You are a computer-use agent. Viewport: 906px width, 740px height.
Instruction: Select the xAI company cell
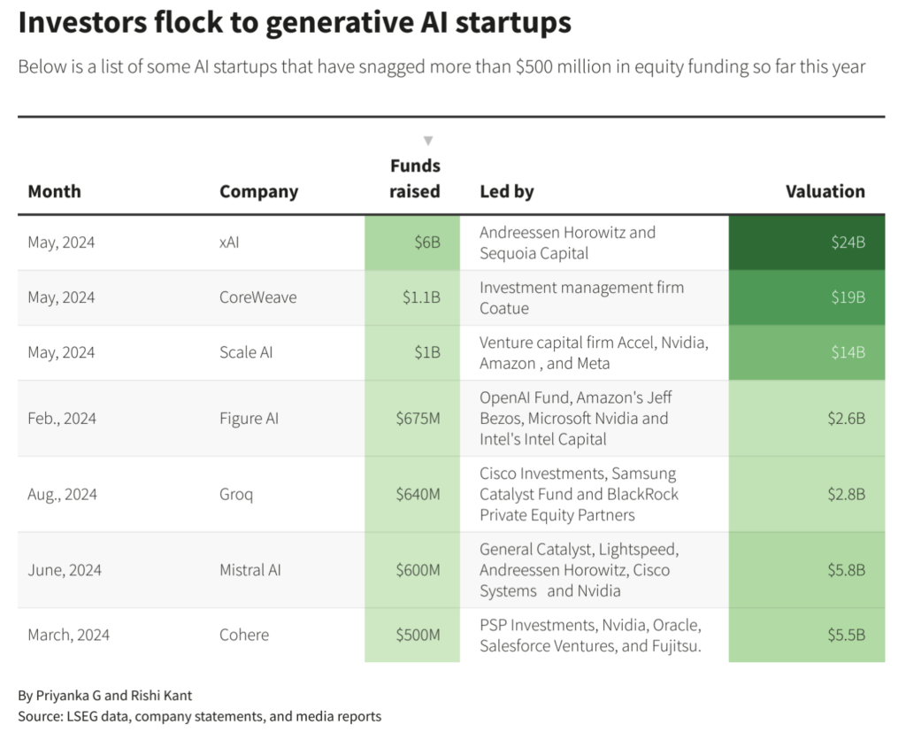click(x=229, y=243)
